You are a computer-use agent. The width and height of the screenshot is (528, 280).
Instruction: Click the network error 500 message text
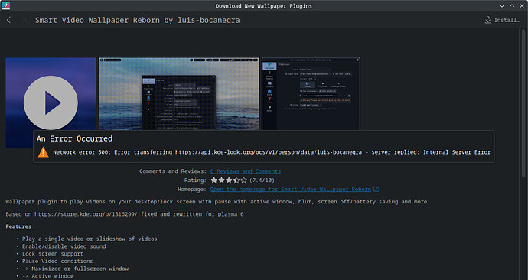(x=272, y=152)
